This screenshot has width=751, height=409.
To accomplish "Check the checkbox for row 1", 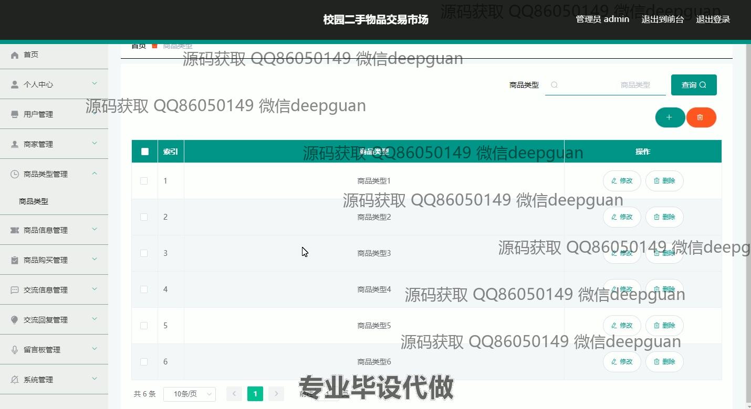I will [x=144, y=181].
